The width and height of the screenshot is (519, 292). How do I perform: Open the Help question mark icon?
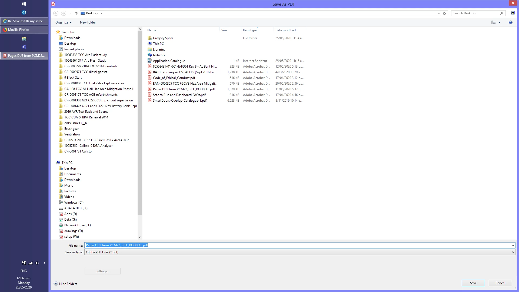(510, 22)
